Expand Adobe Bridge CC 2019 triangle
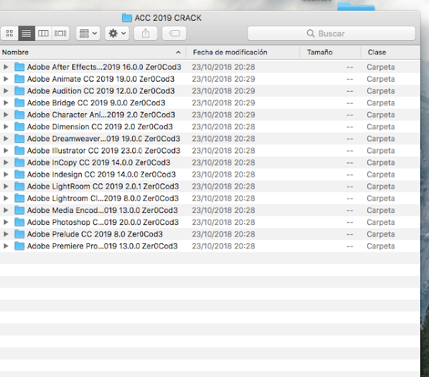429x377 pixels. (6, 103)
